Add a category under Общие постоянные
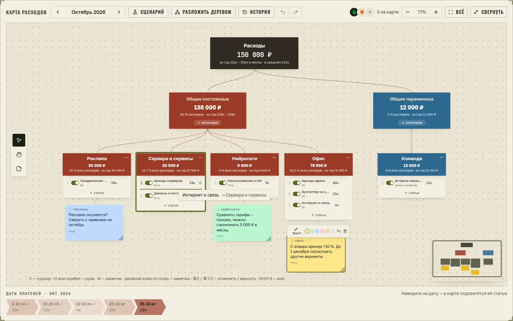 [x=208, y=123]
